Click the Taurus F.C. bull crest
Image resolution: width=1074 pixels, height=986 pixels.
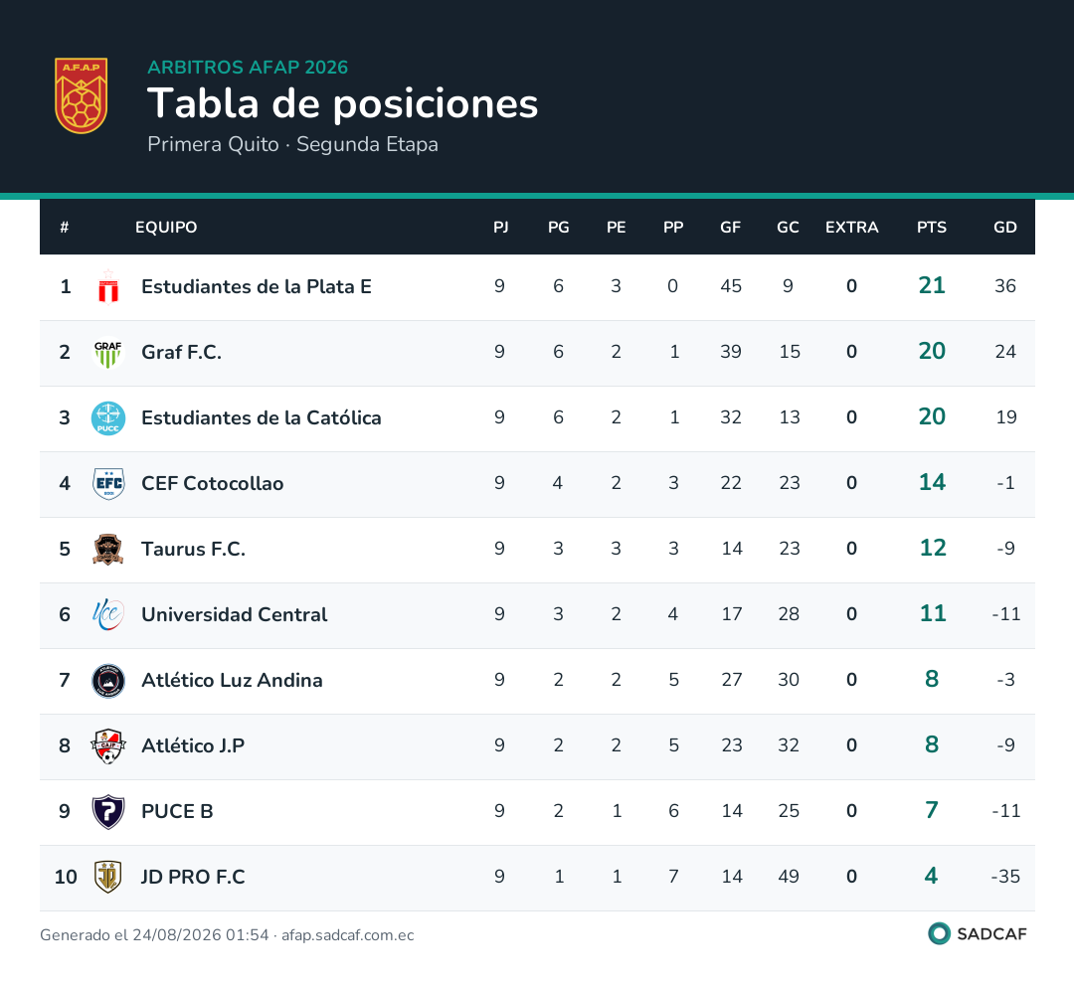(x=108, y=549)
